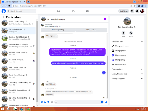Image resolution: width=148 pixels, height=111 pixels.
Task: Click the browser back button
Action: pyautogui.click(x=2, y=6)
